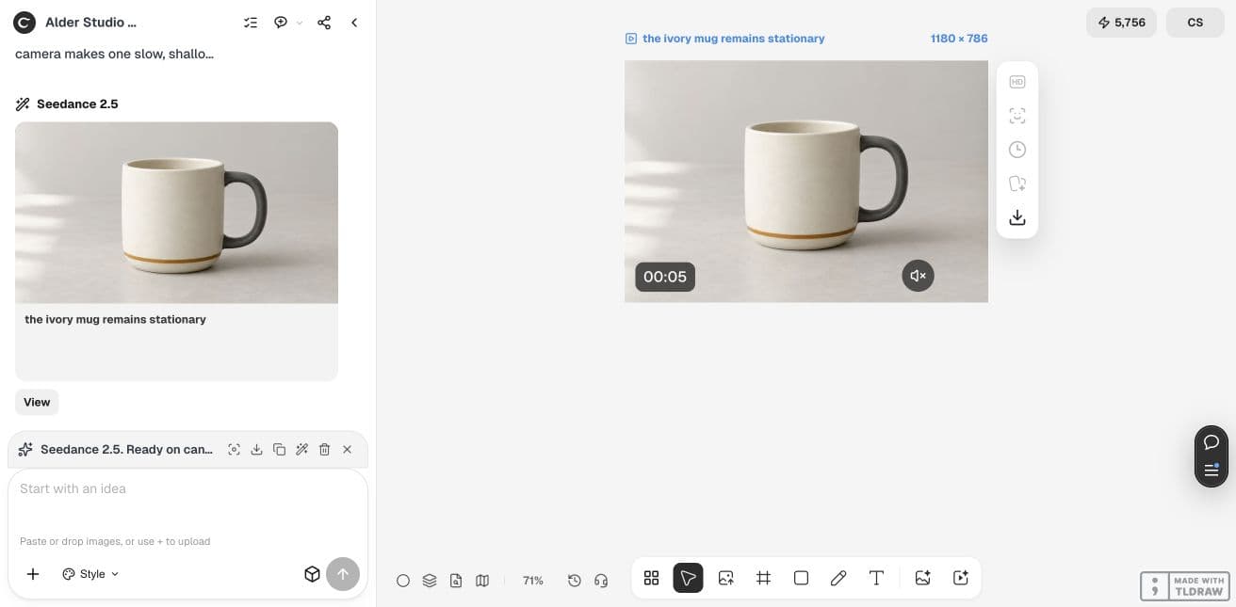Screen dimensions: 1236x607
Task: Click the magic wand icon in the status bar
Action: [301, 450]
